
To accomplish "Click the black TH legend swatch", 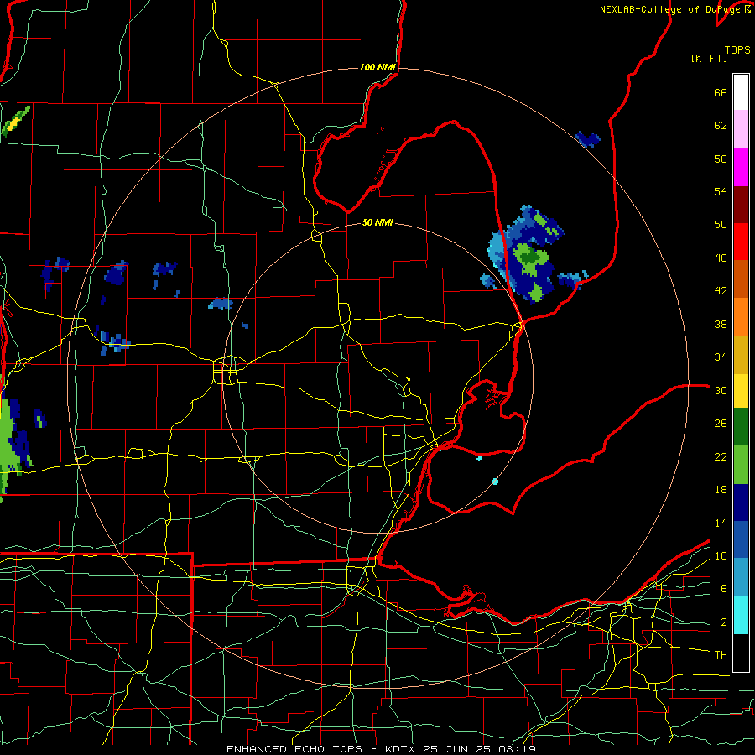I will 741,653.
